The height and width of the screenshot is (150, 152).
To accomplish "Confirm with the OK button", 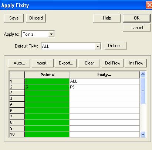I will tap(136, 18).
